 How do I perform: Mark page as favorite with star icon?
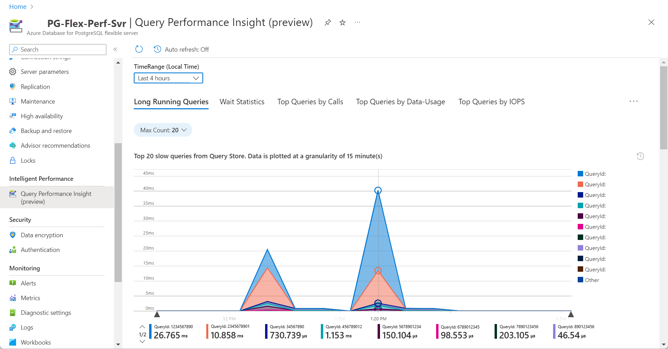click(x=342, y=23)
